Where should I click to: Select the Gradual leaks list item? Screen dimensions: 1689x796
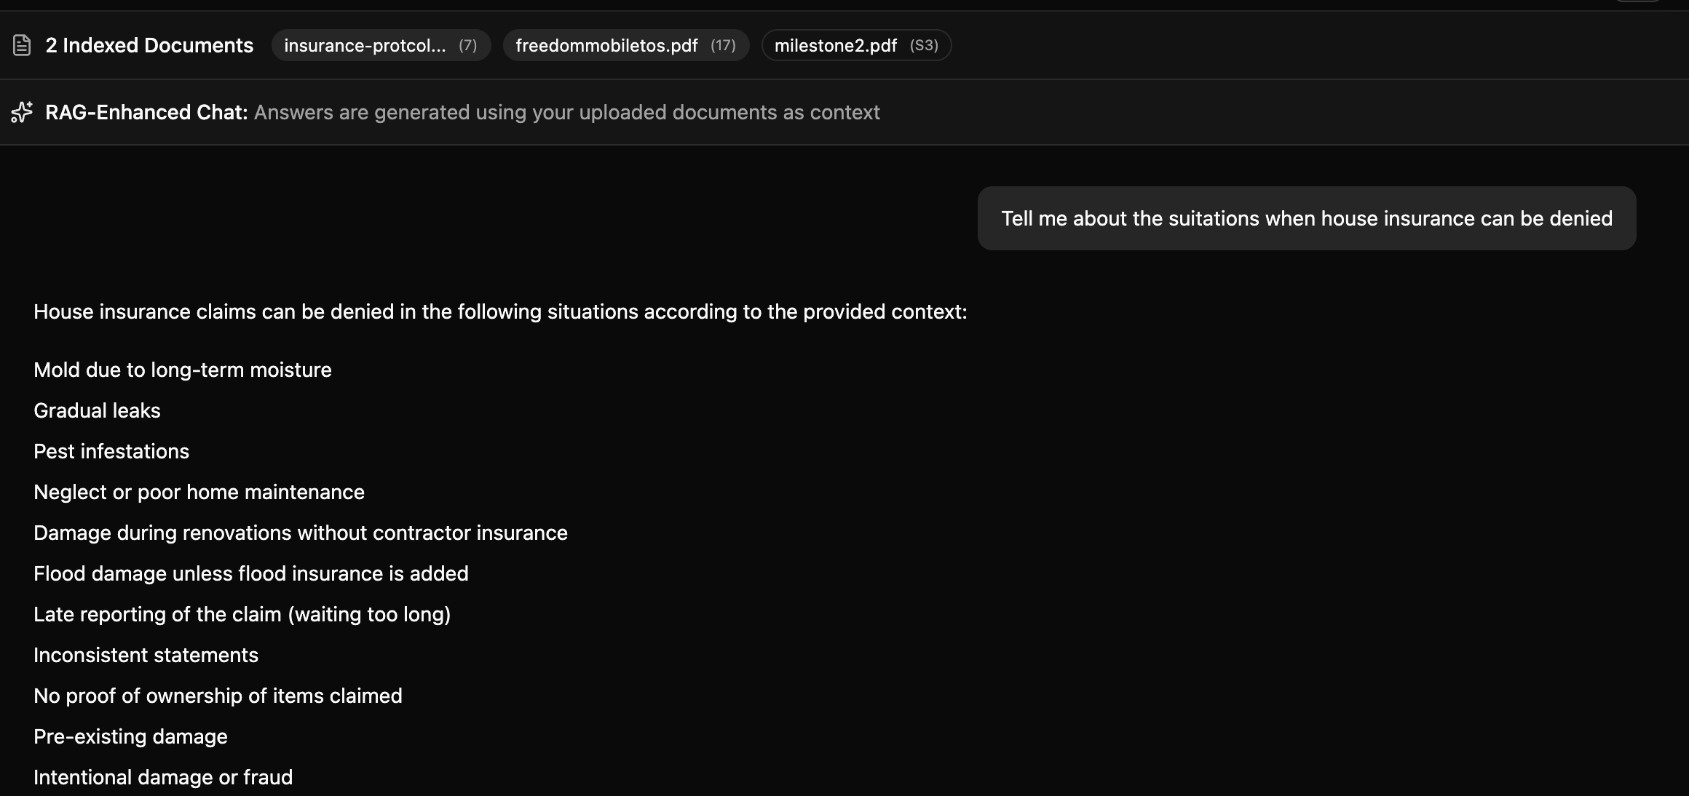pyautogui.click(x=97, y=410)
